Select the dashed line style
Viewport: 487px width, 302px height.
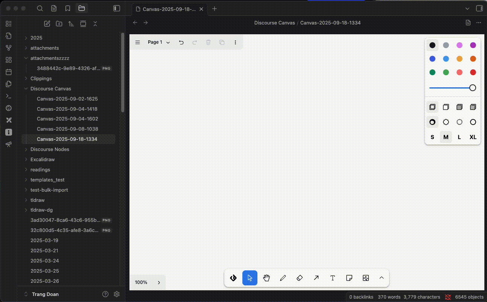(446, 122)
